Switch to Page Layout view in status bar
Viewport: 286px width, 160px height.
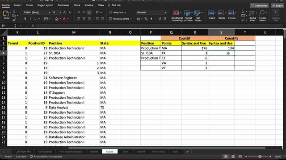click(233, 156)
